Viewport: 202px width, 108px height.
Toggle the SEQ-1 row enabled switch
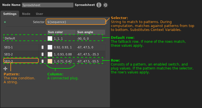pyautogui.click(x=42, y=47)
